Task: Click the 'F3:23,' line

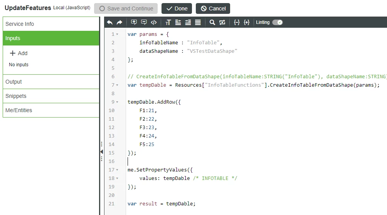Action: pos(148,128)
